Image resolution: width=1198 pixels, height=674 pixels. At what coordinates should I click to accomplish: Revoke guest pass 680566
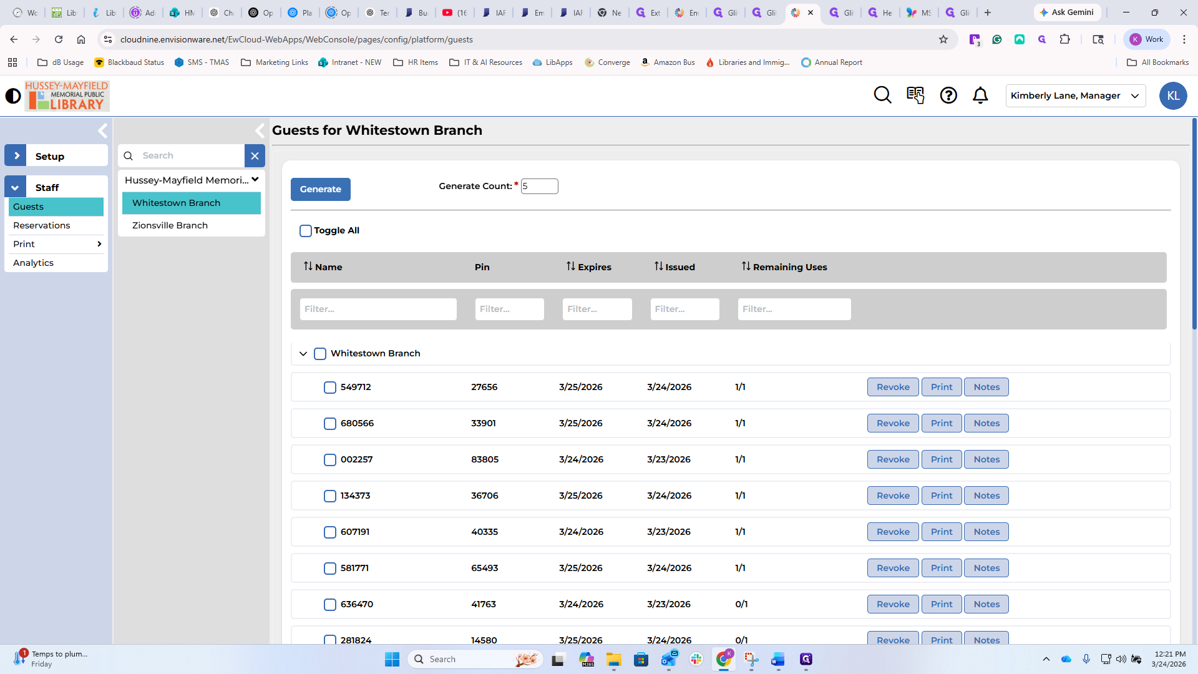[892, 423]
